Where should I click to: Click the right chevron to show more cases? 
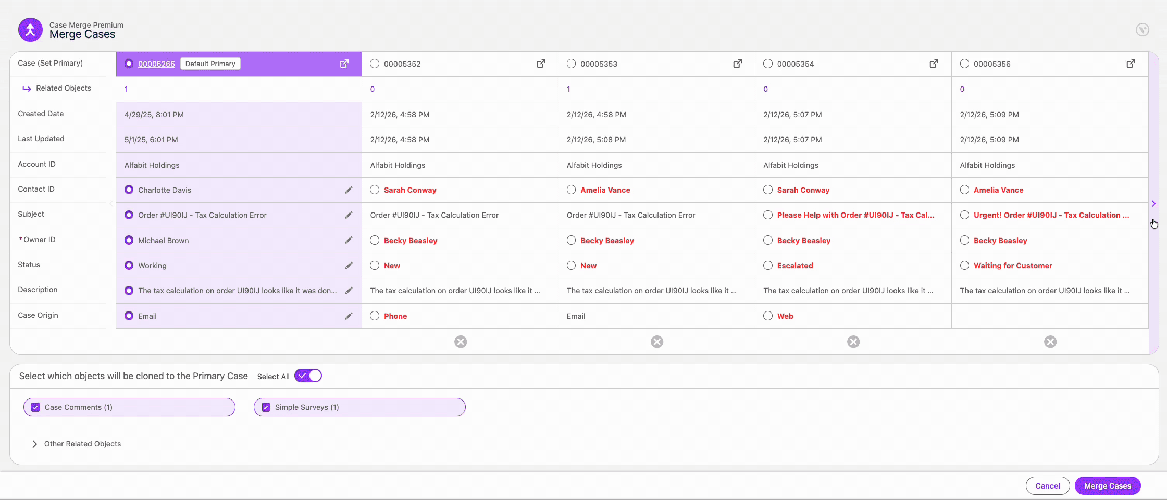click(1153, 204)
